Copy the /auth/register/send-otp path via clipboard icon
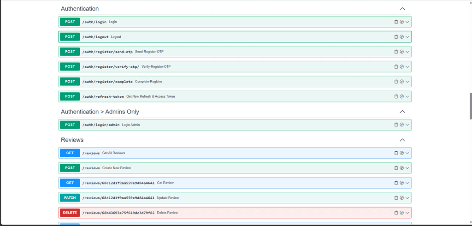Screen dimensions: 472x226 tap(396, 52)
